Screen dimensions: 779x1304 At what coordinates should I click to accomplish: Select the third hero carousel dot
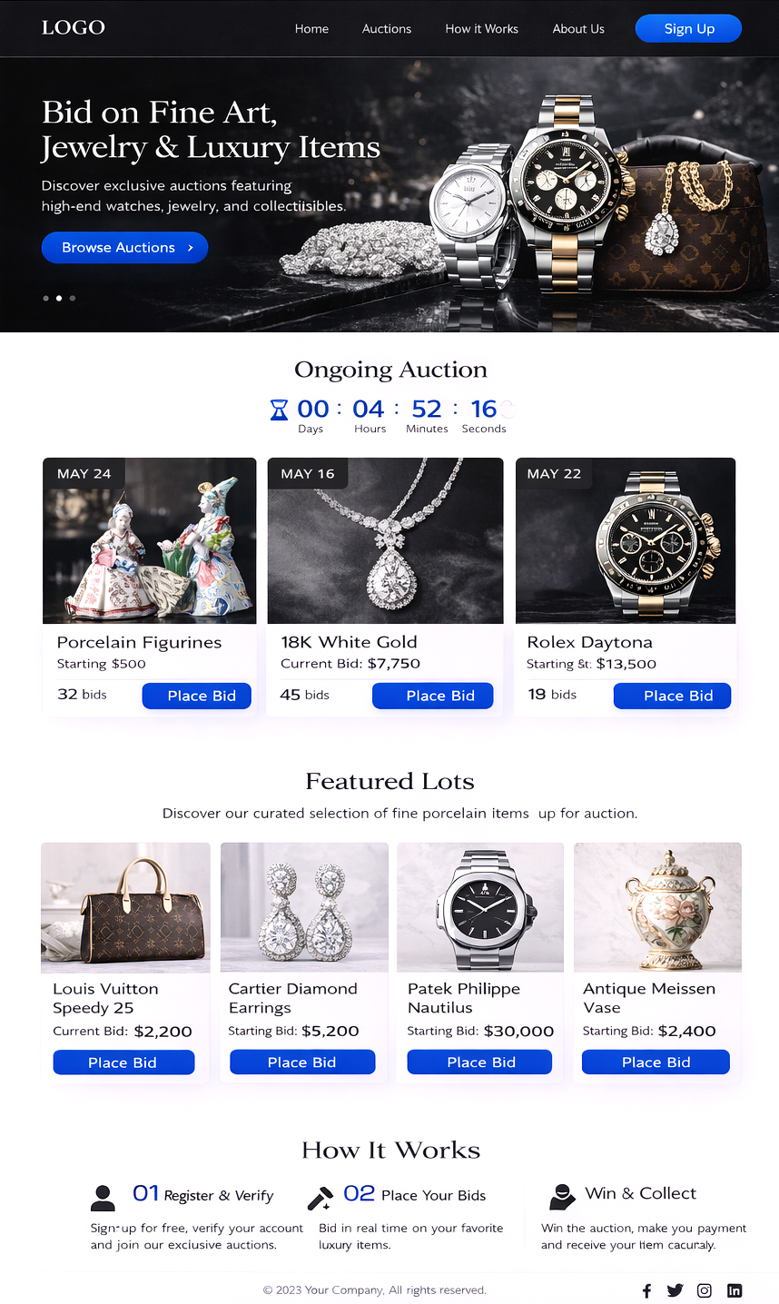pos(73,298)
